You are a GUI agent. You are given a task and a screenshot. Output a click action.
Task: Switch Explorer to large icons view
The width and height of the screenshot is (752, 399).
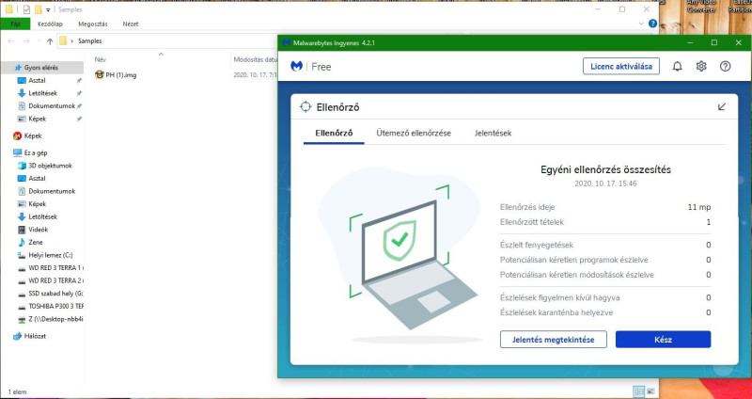[x=650, y=391]
